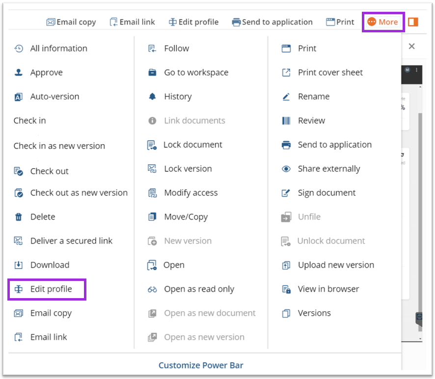Click the Open as read only glasses icon
This screenshot has height=379, width=435.
(x=152, y=289)
